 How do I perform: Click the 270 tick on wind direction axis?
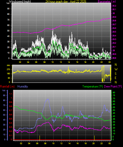click(x=8, y=70)
